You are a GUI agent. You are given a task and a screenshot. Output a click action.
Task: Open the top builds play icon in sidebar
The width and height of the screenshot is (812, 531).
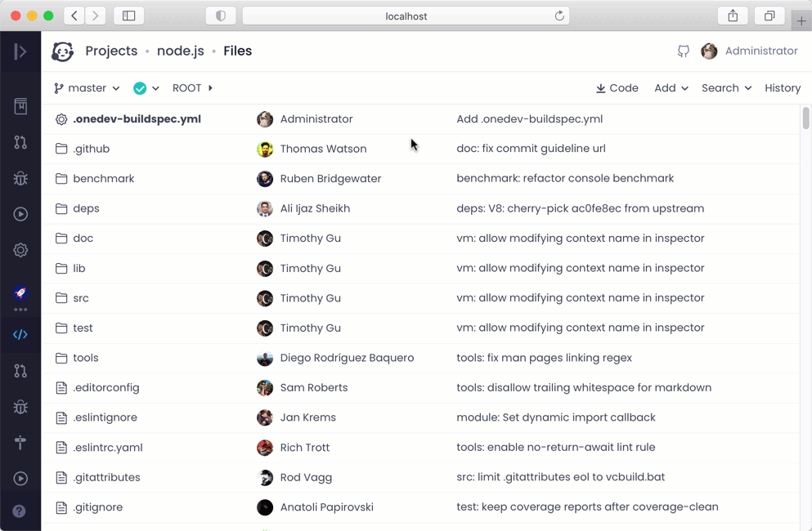(x=20, y=214)
